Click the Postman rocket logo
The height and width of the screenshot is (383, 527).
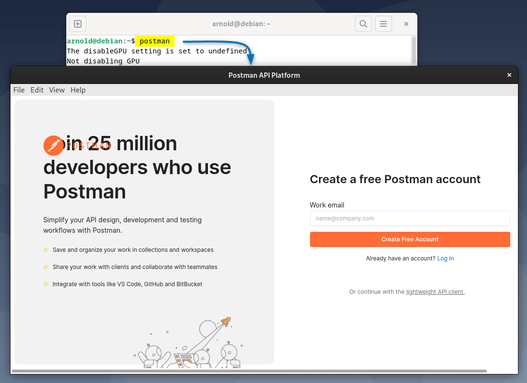pyautogui.click(x=53, y=145)
